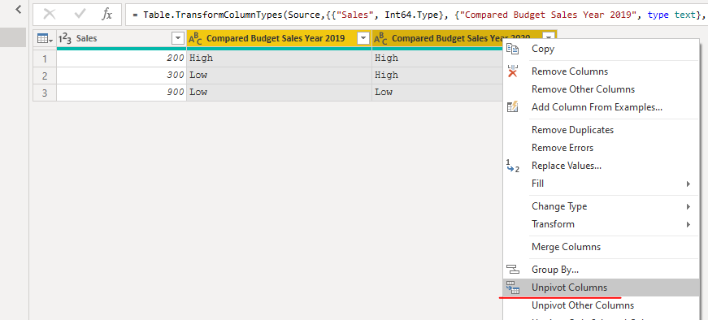This screenshot has width=708, height=320.
Task: Cancel the formula edit with the X icon
Action: point(50,15)
